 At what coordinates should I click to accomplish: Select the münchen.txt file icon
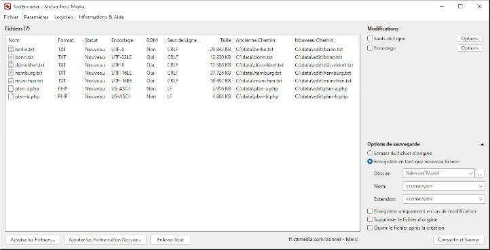(x=11, y=81)
